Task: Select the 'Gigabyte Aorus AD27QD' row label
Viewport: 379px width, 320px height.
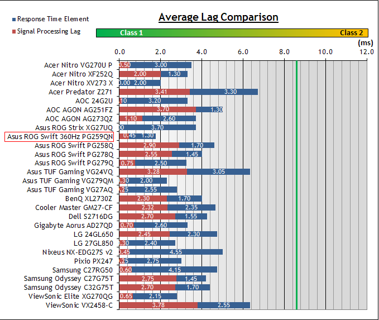Action: (73, 226)
